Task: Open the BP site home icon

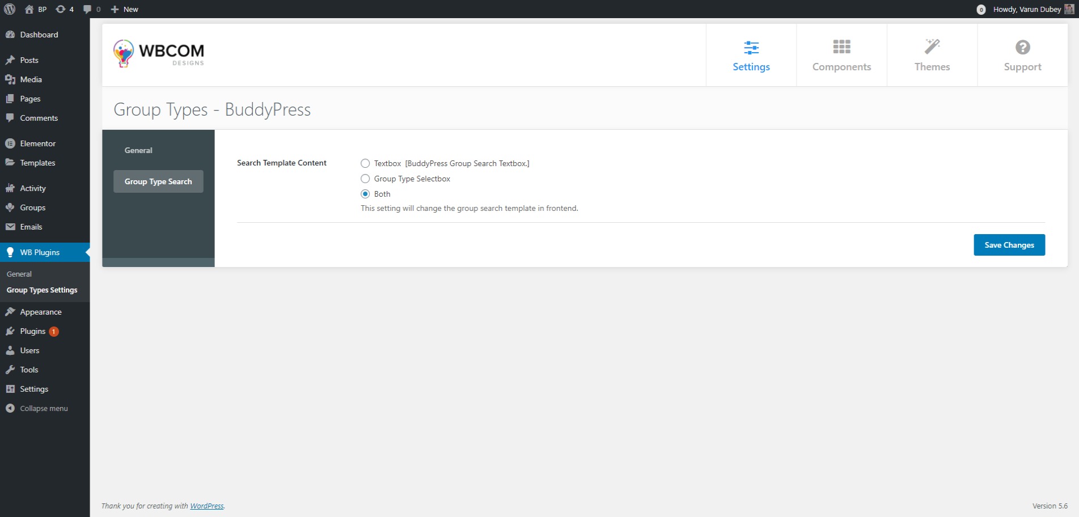Action: coord(29,9)
